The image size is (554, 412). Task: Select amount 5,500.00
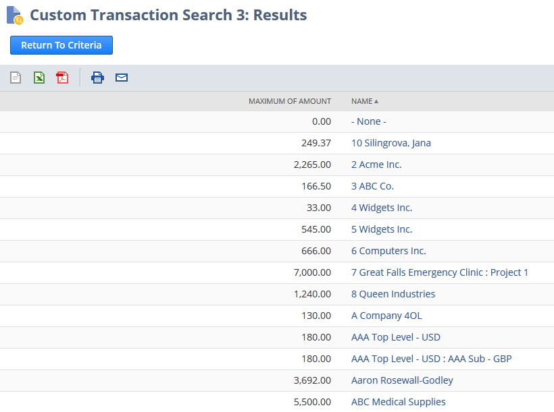312,402
